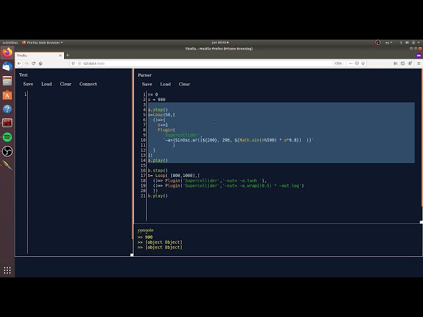The image size is (423, 317).
Task: Open the Files manager in the dock
Action: tap(7, 81)
